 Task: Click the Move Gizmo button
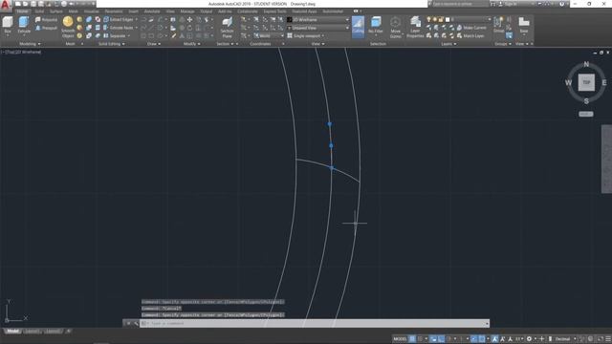[395, 28]
